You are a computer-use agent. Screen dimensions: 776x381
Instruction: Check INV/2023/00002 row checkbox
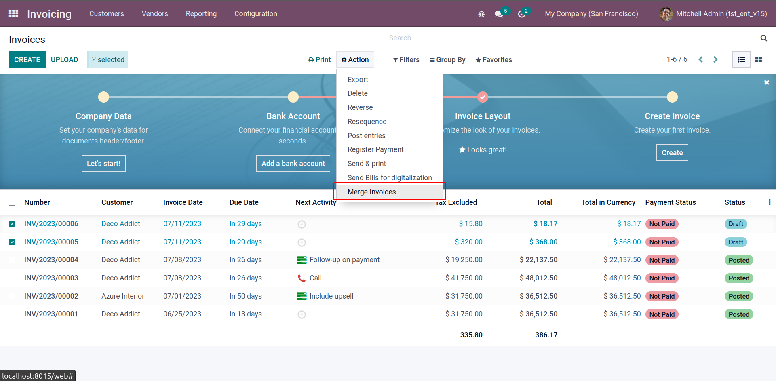(x=12, y=296)
